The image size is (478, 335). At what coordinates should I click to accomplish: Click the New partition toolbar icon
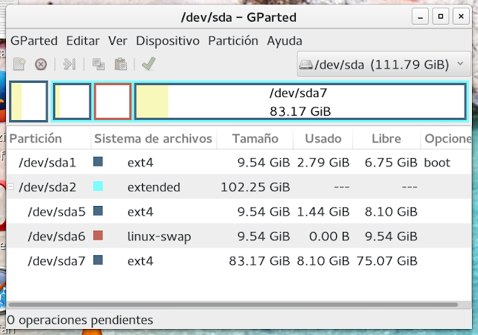pos(19,64)
